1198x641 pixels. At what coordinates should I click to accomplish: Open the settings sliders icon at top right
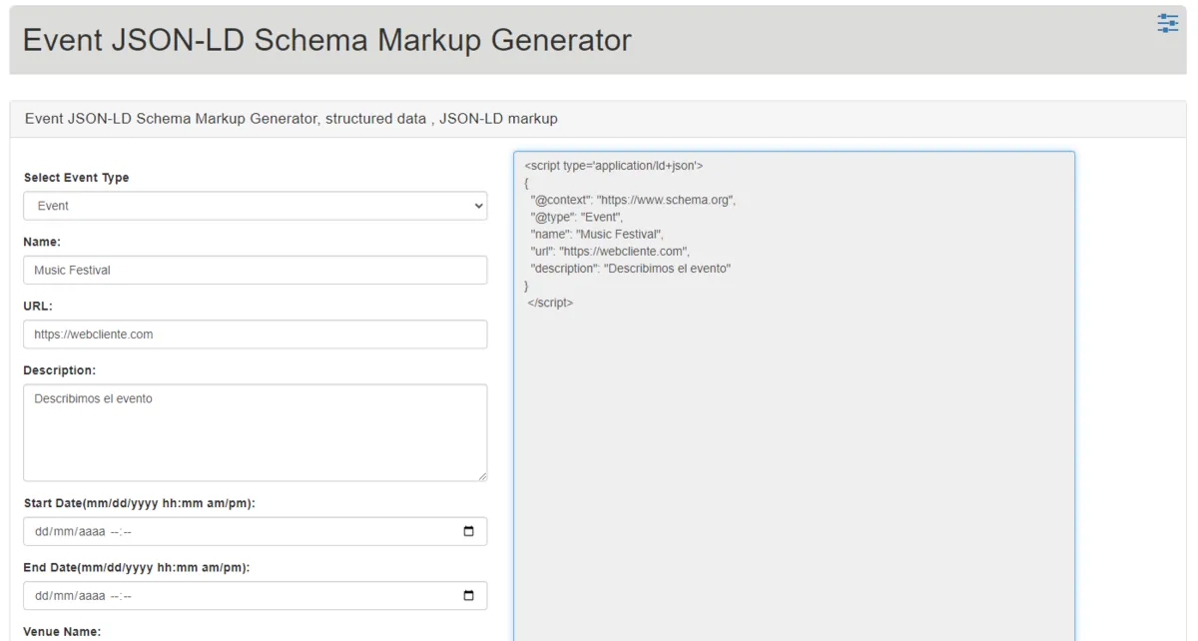pos(1167,23)
